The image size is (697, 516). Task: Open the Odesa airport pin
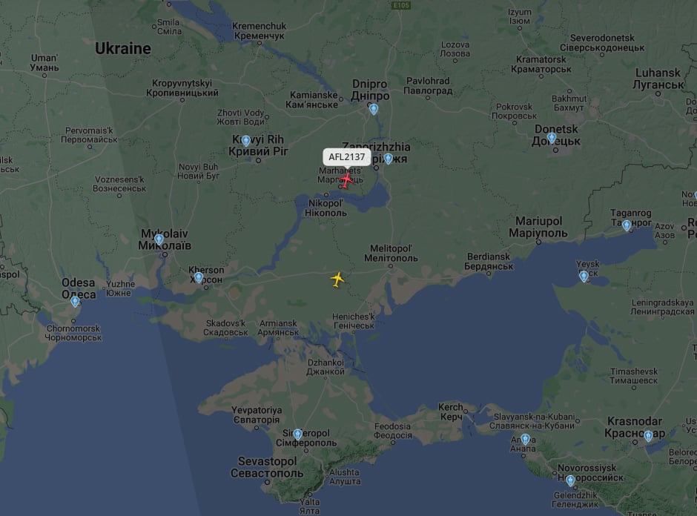pos(75,302)
